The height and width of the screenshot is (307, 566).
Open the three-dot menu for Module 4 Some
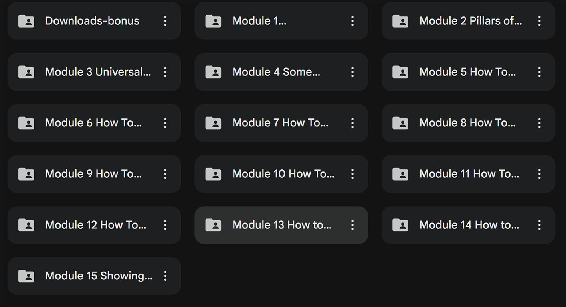tap(352, 72)
